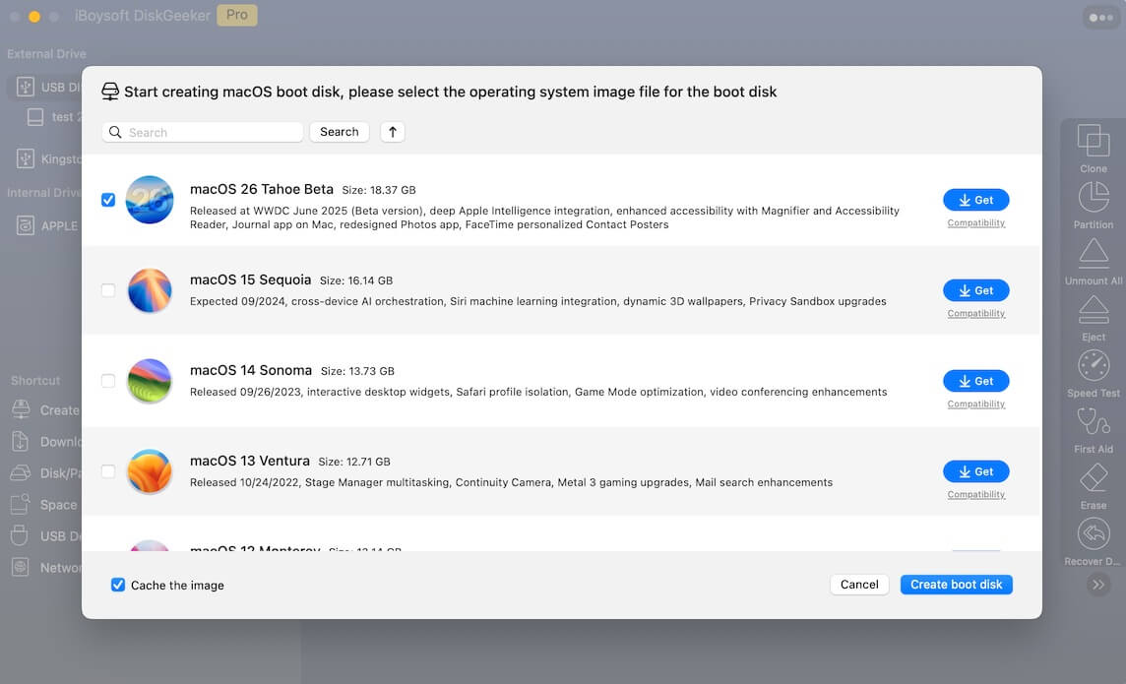Run First Aid from the toolbar

pyautogui.click(x=1094, y=421)
